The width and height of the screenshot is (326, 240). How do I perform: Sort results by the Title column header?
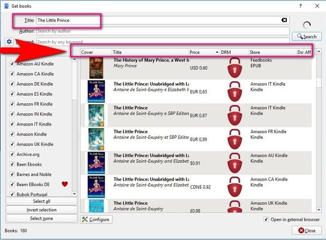coord(150,52)
